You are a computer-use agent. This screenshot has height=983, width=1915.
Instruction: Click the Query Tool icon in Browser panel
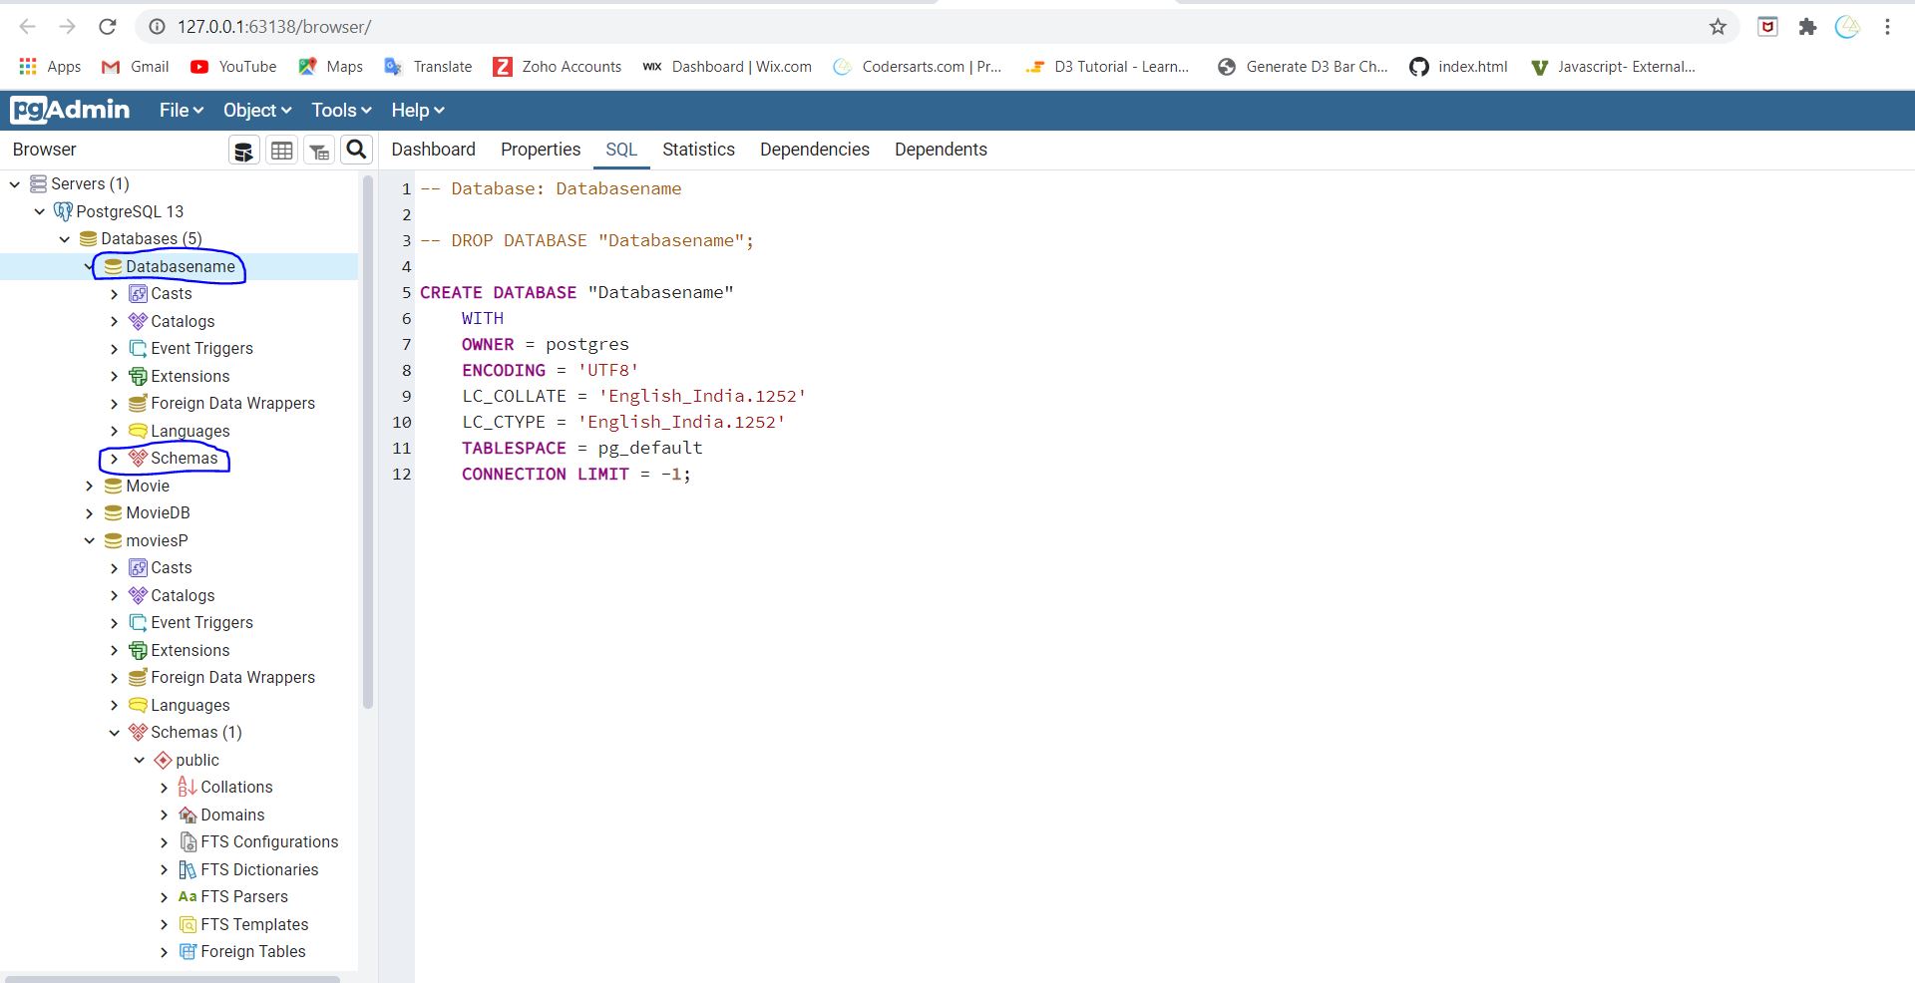click(244, 151)
